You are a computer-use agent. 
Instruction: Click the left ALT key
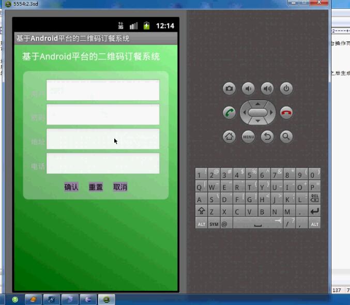(x=201, y=223)
